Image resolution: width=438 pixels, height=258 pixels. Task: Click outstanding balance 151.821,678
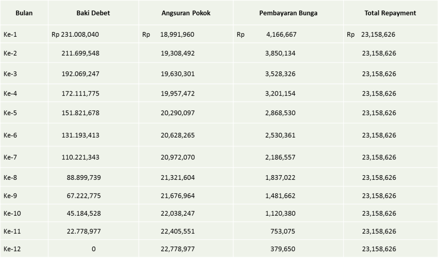point(80,113)
